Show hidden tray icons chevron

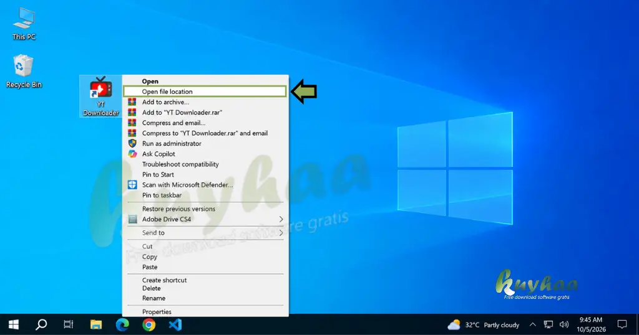(x=533, y=324)
